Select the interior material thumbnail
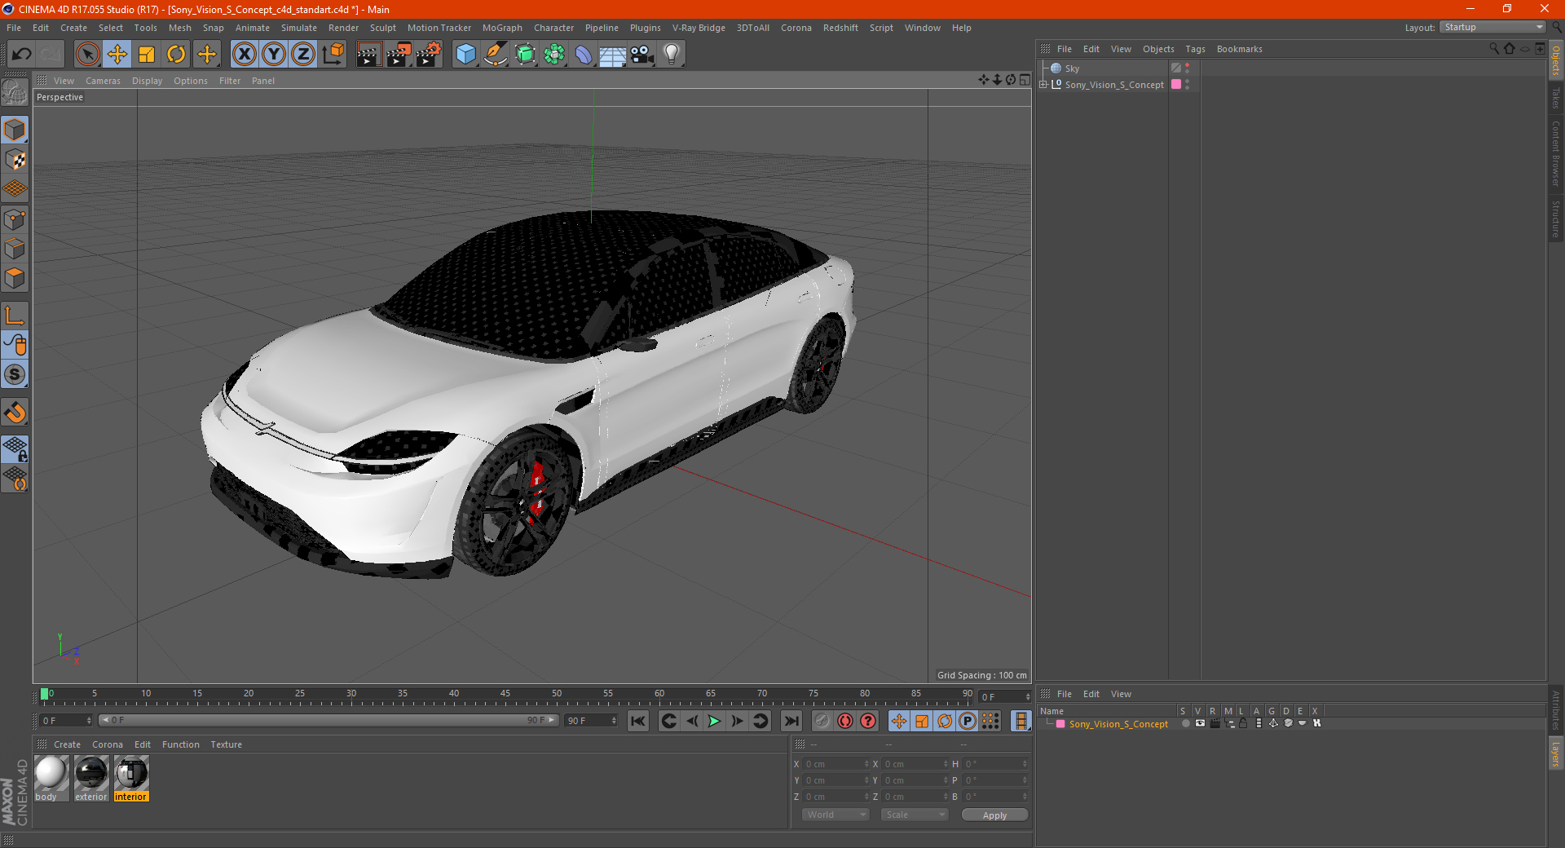Screen dimensions: 1565x848 point(131,778)
